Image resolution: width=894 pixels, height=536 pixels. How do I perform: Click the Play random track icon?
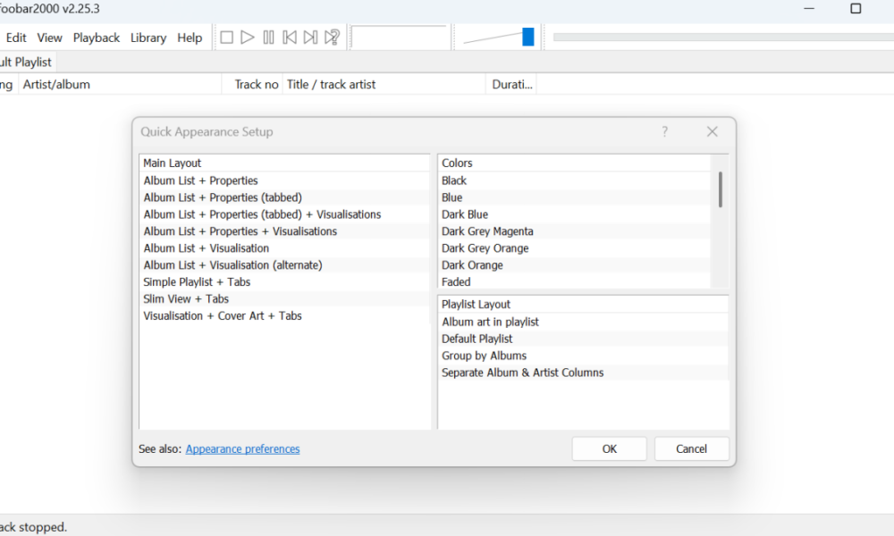pyautogui.click(x=331, y=37)
